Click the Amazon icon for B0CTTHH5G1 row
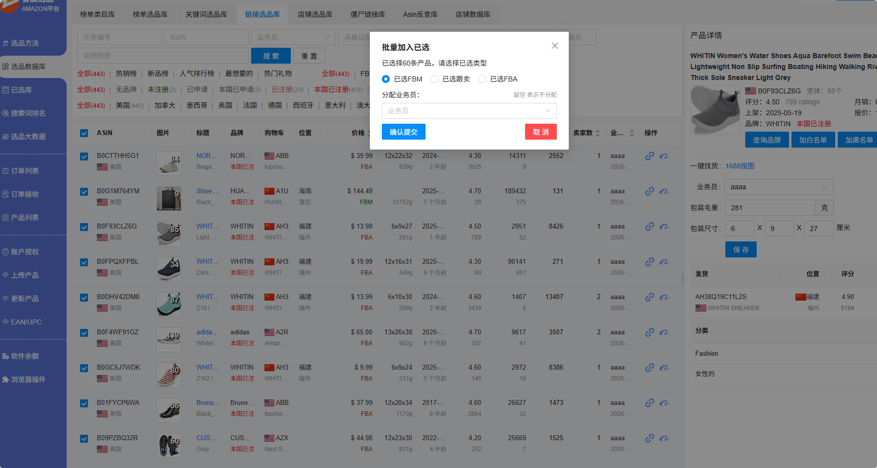This screenshot has width=877, height=468. coord(664,156)
